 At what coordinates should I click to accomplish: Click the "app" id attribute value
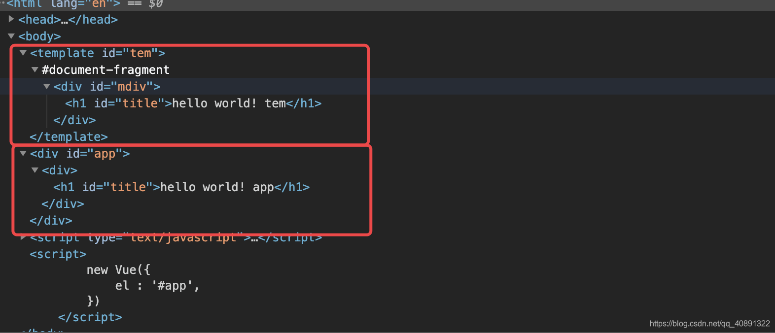coord(105,154)
